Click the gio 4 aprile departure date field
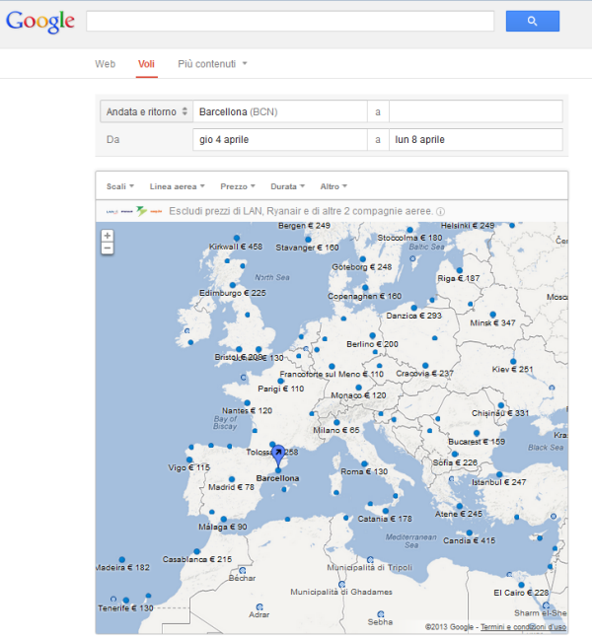Viewport: 592px width, 639px height. tap(280, 139)
